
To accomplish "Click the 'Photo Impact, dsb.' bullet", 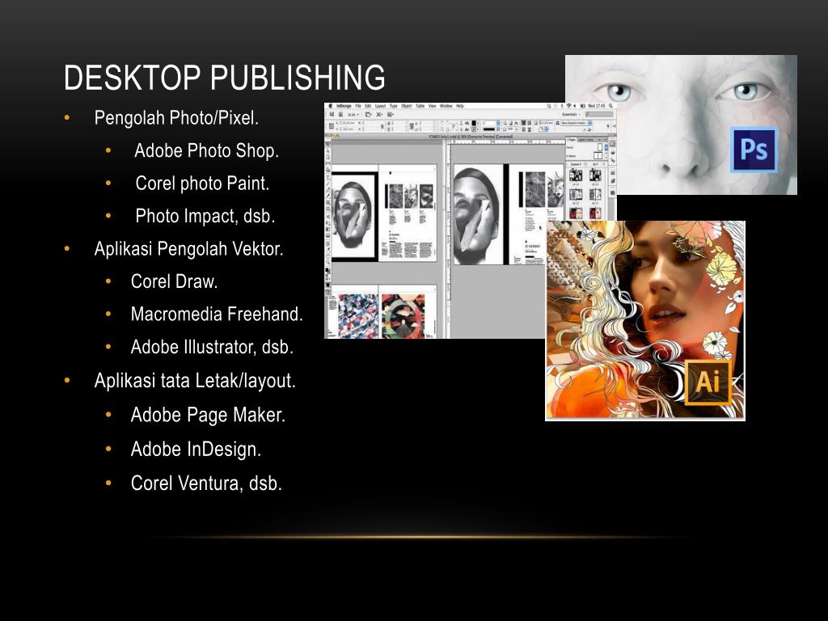I will pos(205,216).
